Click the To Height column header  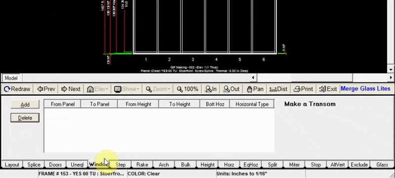(x=179, y=104)
